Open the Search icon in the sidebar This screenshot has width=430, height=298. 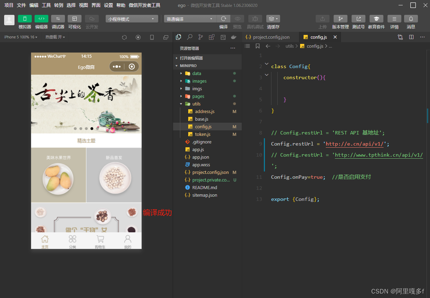[190, 37]
